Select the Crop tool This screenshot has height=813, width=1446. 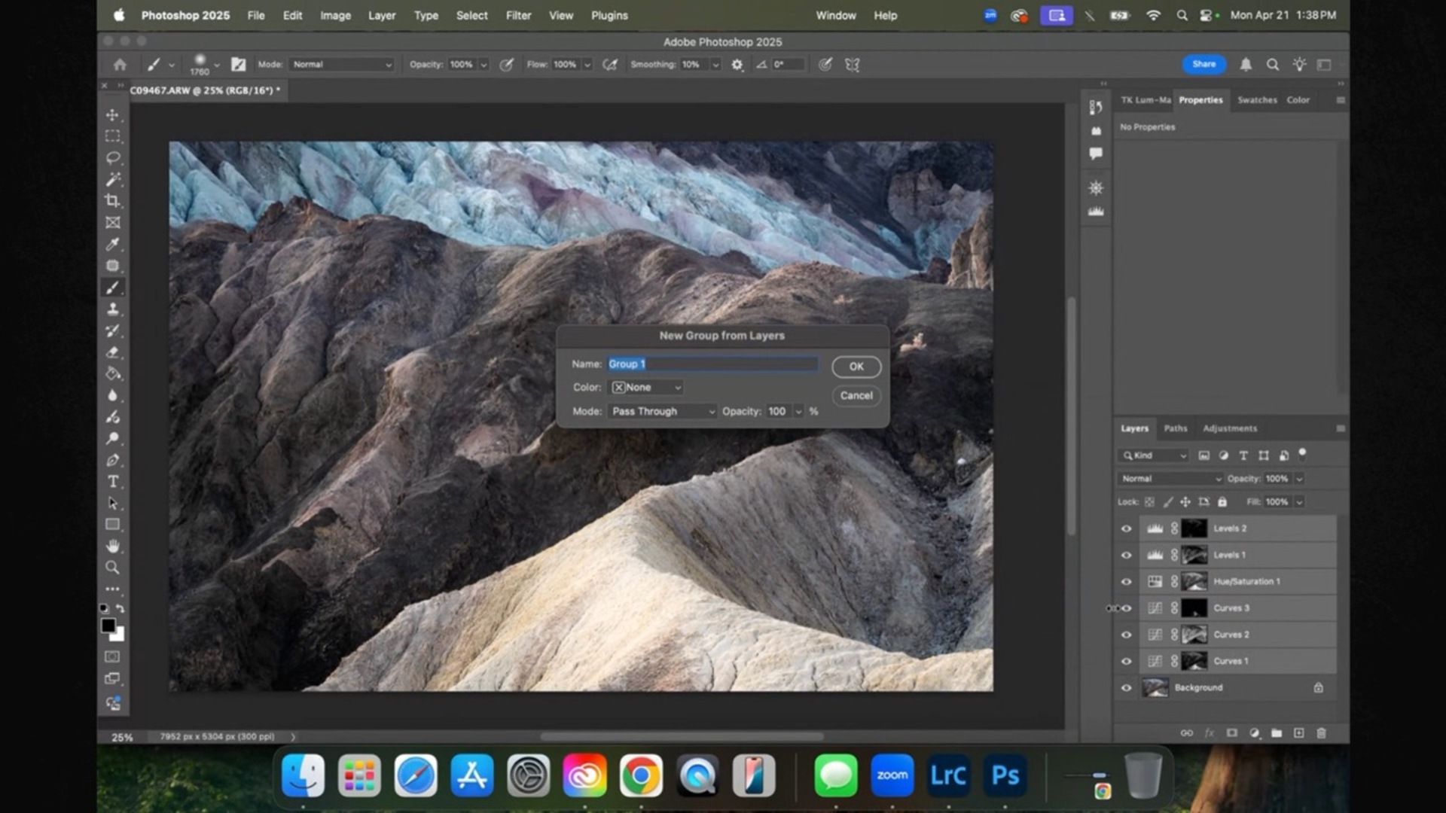point(113,201)
